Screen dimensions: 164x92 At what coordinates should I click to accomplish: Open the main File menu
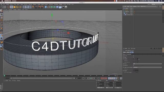[1, 4]
